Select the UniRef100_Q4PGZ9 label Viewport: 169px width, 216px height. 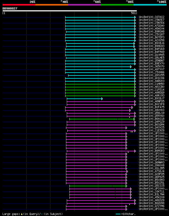[x=152, y=122]
